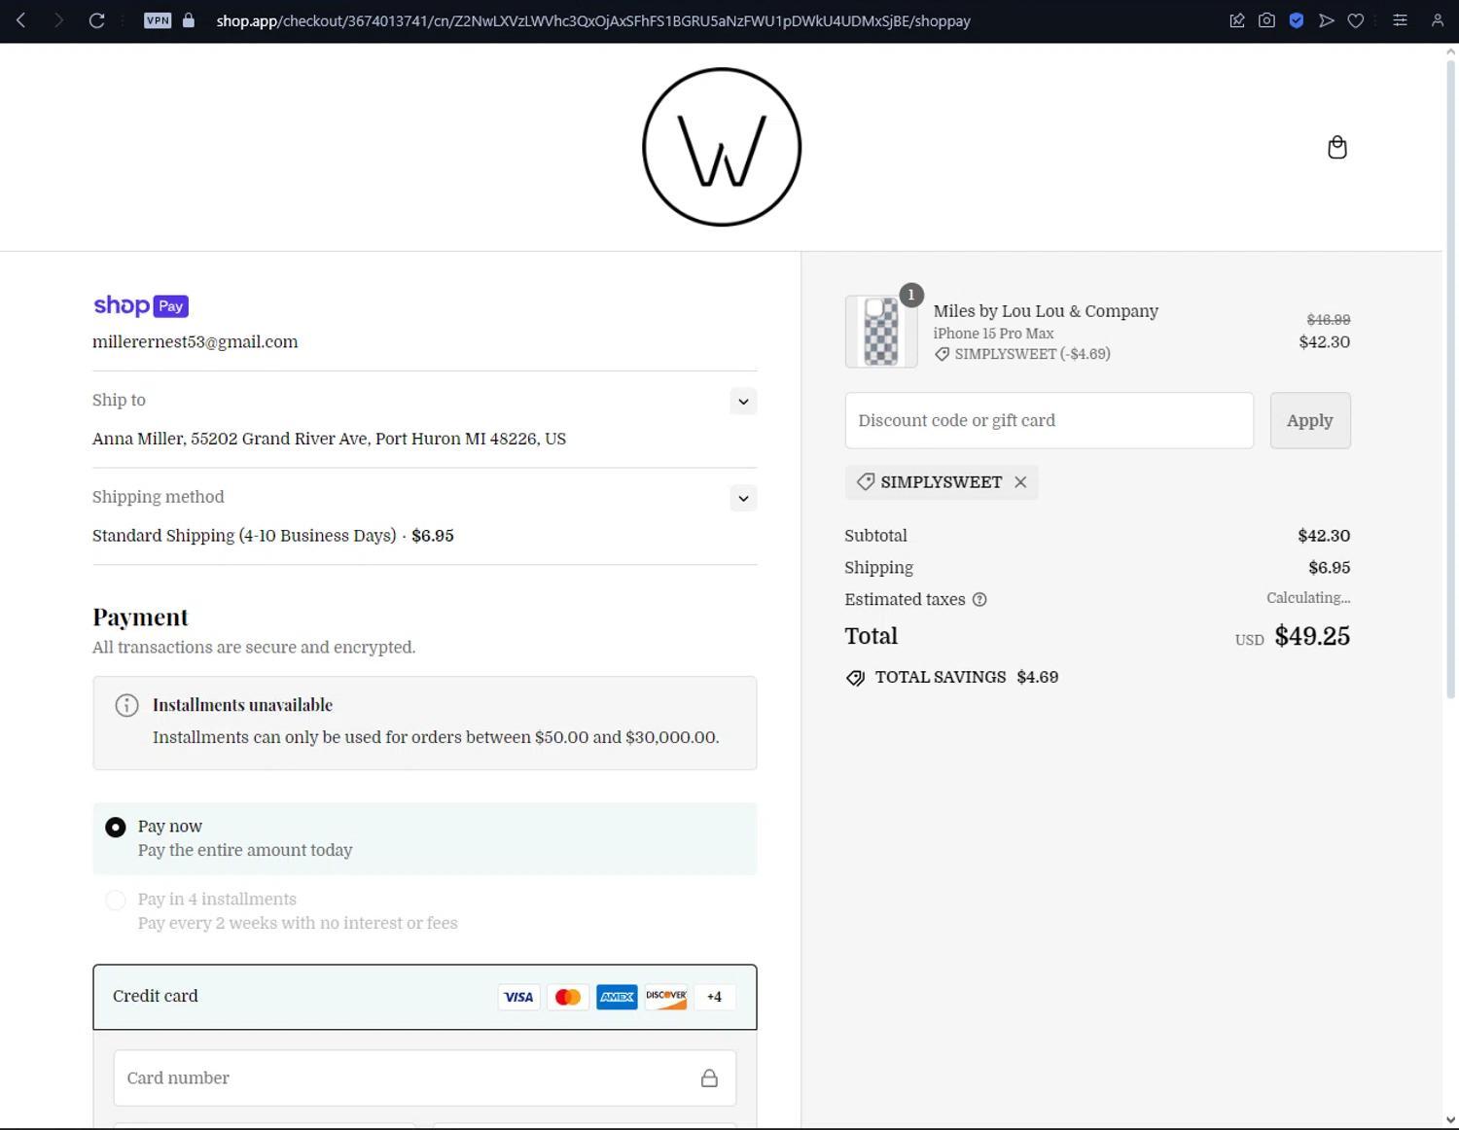
Task: Click the Discover card icon
Action: coord(666,997)
